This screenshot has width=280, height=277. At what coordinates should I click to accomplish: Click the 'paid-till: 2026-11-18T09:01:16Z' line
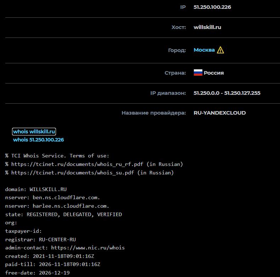click(x=53, y=264)
